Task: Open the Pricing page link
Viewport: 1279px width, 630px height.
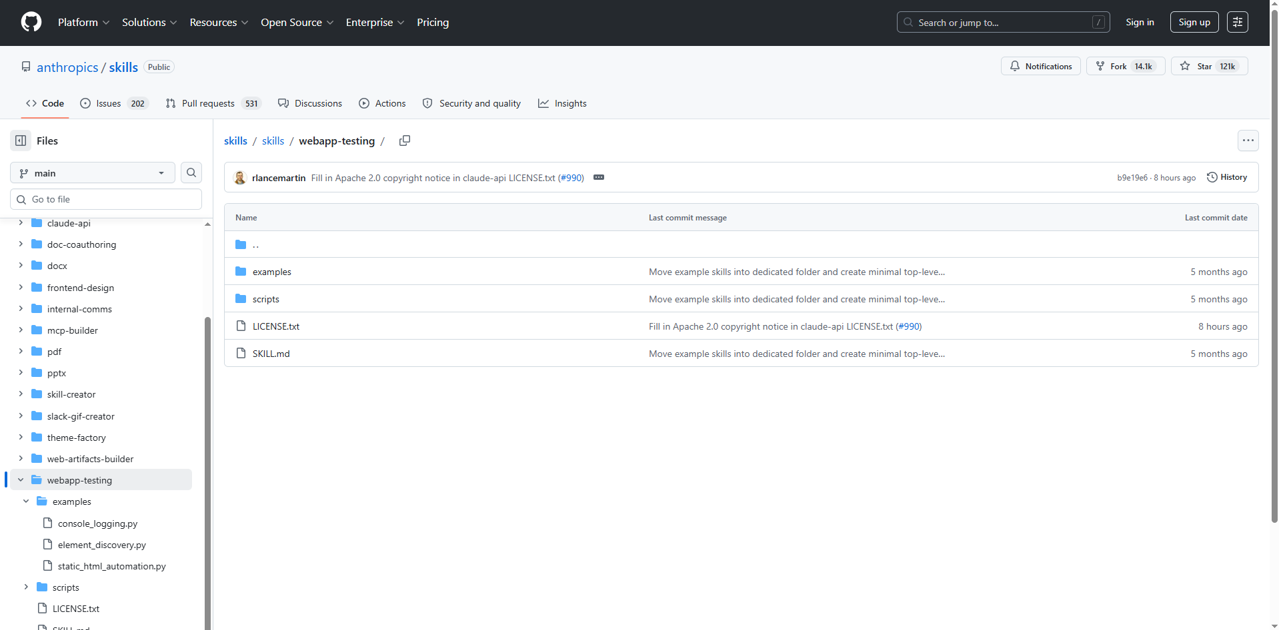Action: point(433,22)
